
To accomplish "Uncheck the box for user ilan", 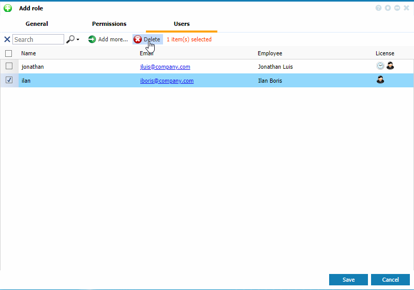I will (9, 80).
